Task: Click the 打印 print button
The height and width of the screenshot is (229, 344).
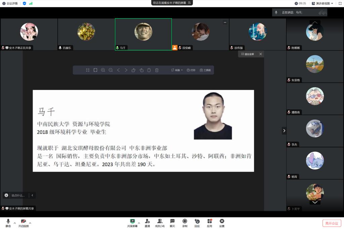Action: pos(191,70)
